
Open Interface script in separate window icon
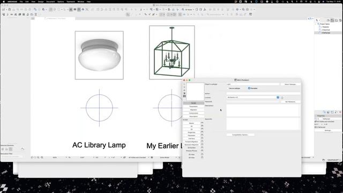202,138
